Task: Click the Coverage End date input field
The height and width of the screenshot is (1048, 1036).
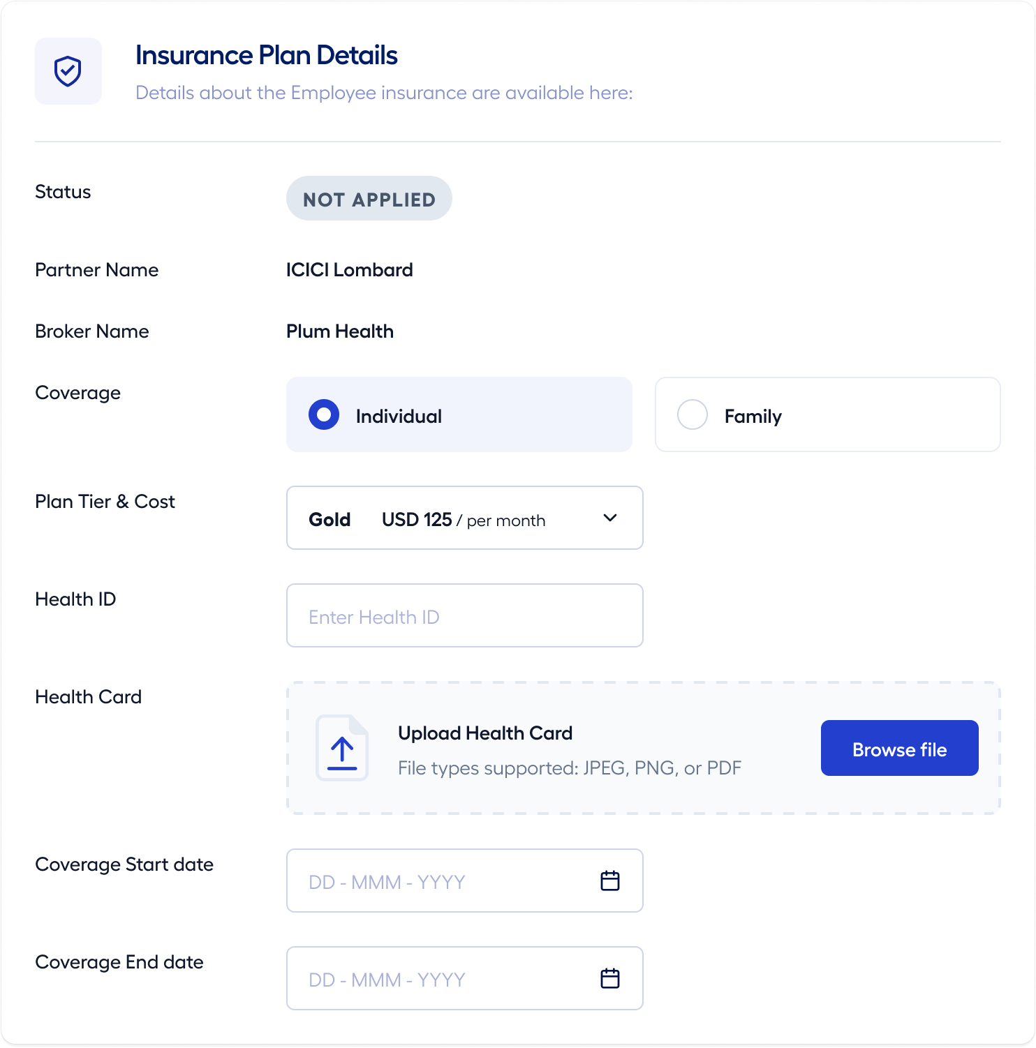Action: click(x=465, y=978)
